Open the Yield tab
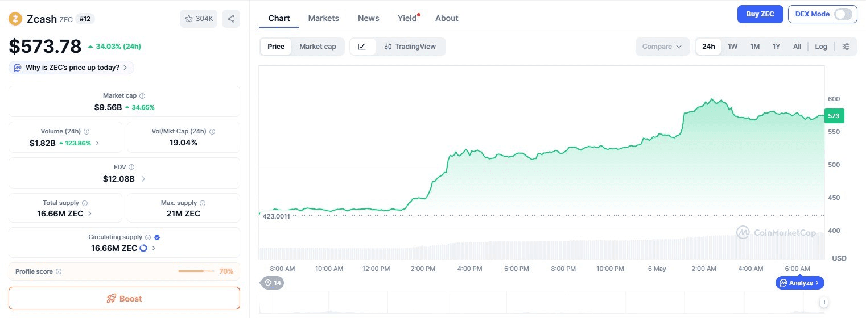 [407, 18]
